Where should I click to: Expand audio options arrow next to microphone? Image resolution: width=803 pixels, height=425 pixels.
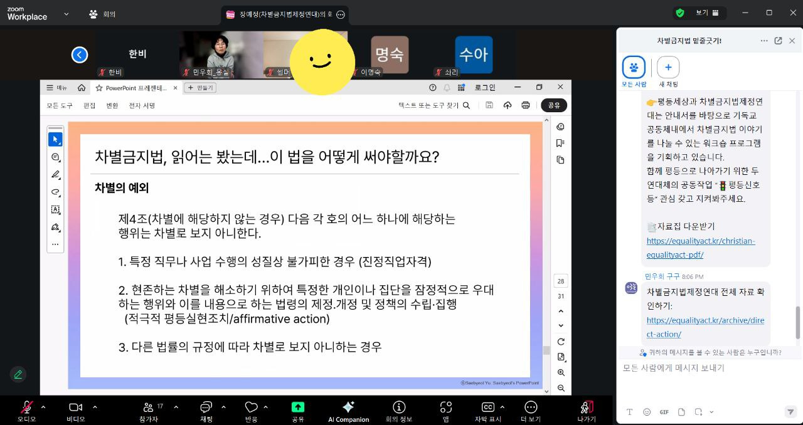[x=44, y=406]
